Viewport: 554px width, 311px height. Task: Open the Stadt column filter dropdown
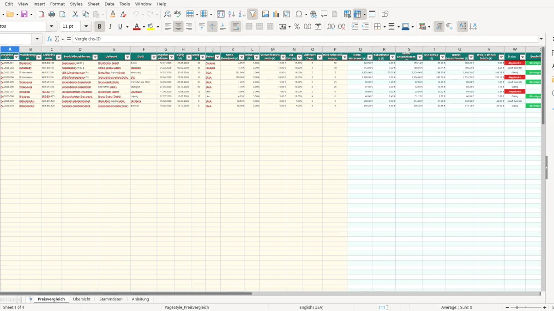(x=154, y=58)
